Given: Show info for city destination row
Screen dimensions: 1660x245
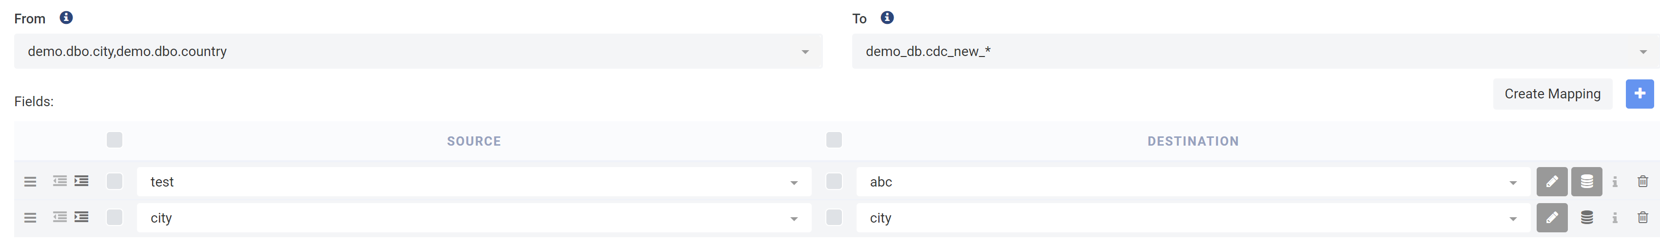Looking at the screenshot, I should click(x=1615, y=218).
